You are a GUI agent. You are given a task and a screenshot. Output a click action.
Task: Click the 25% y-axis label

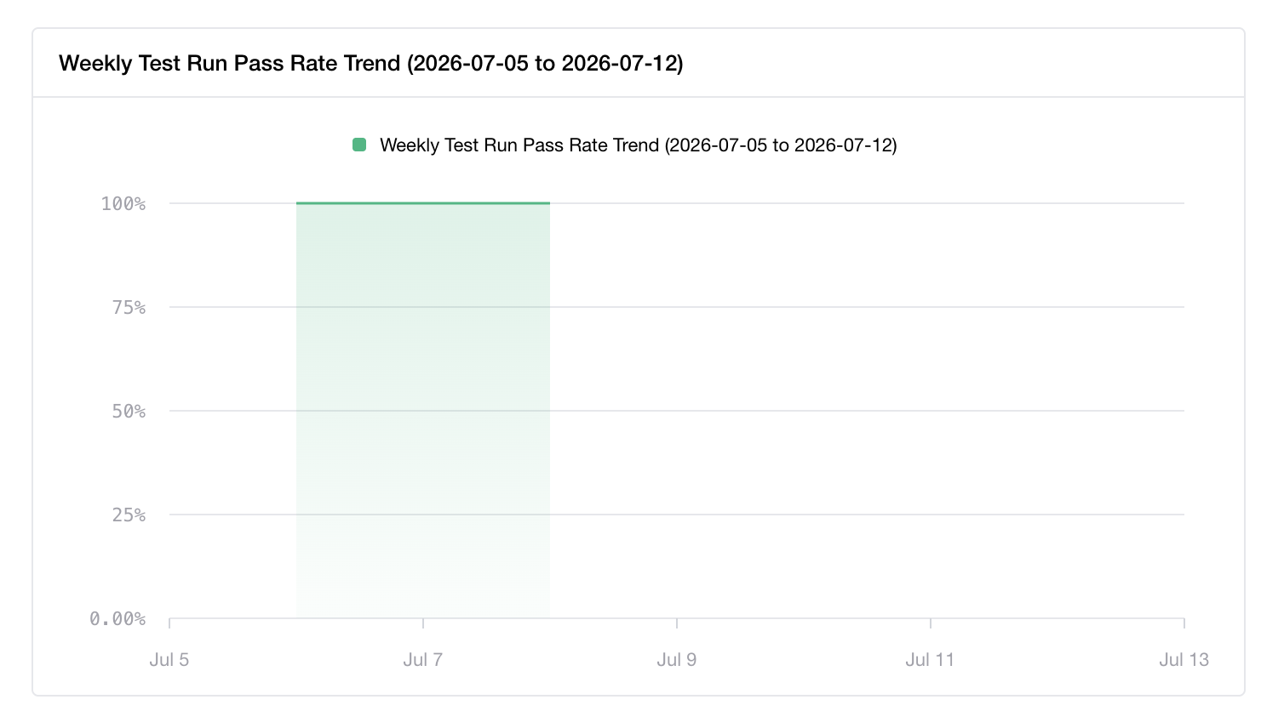click(x=129, y=515)
